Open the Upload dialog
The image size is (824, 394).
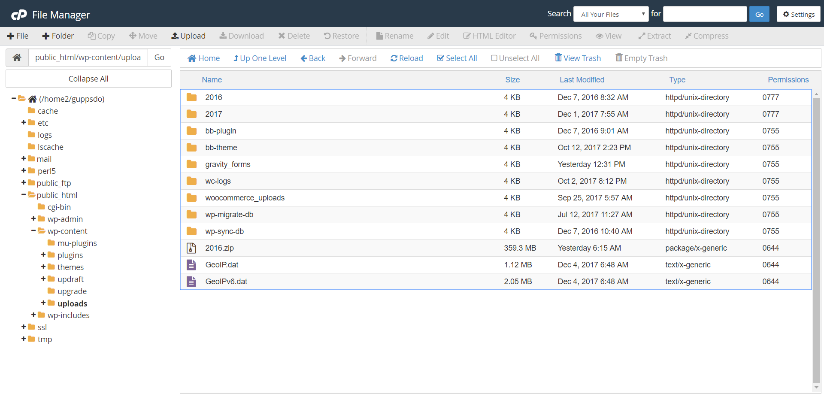pos(188,36)
